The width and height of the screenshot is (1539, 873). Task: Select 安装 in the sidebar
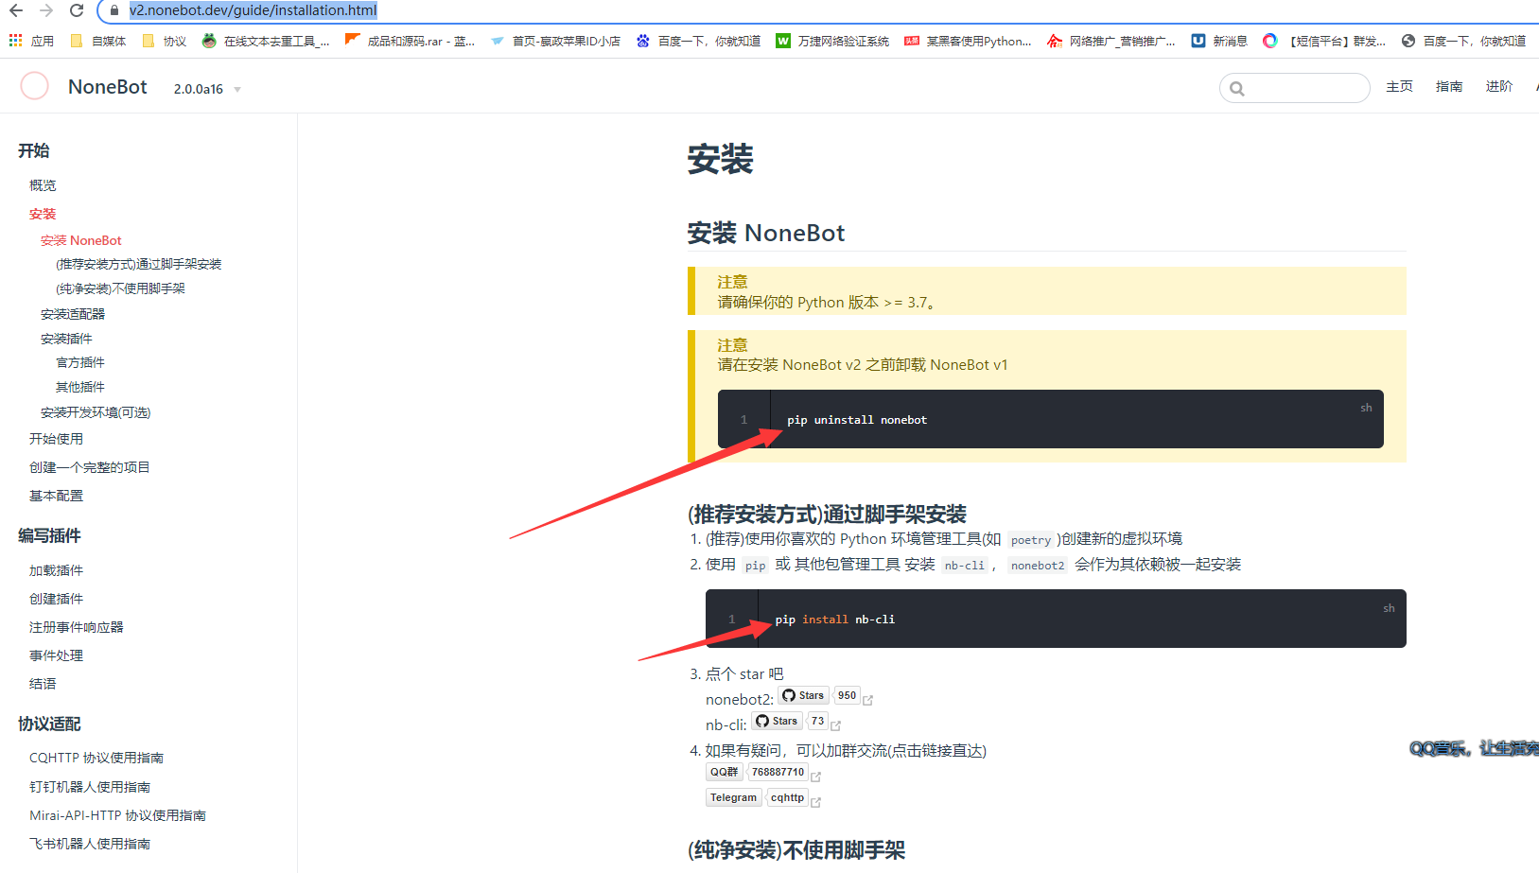tap(43, 214)
